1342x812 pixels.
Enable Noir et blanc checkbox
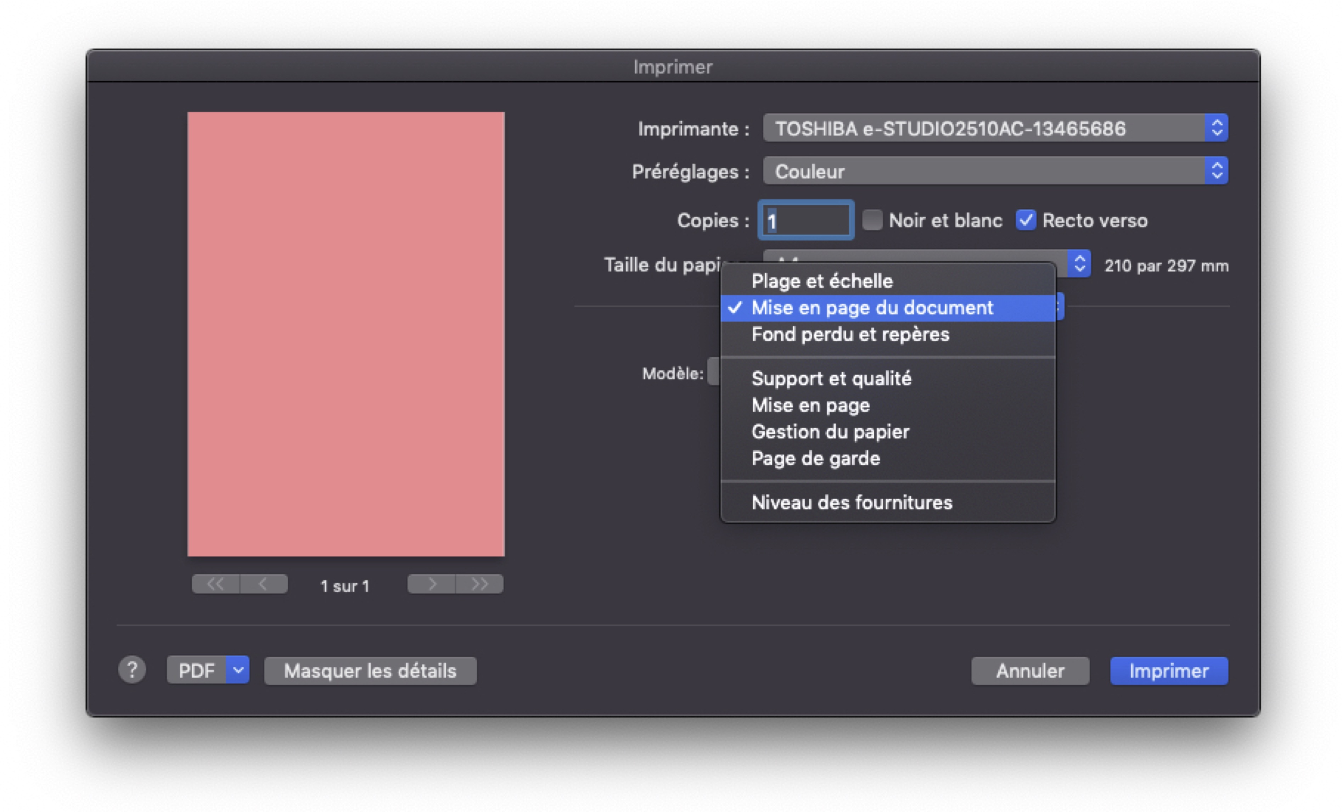pyautogui.click(x=872, y=220)
